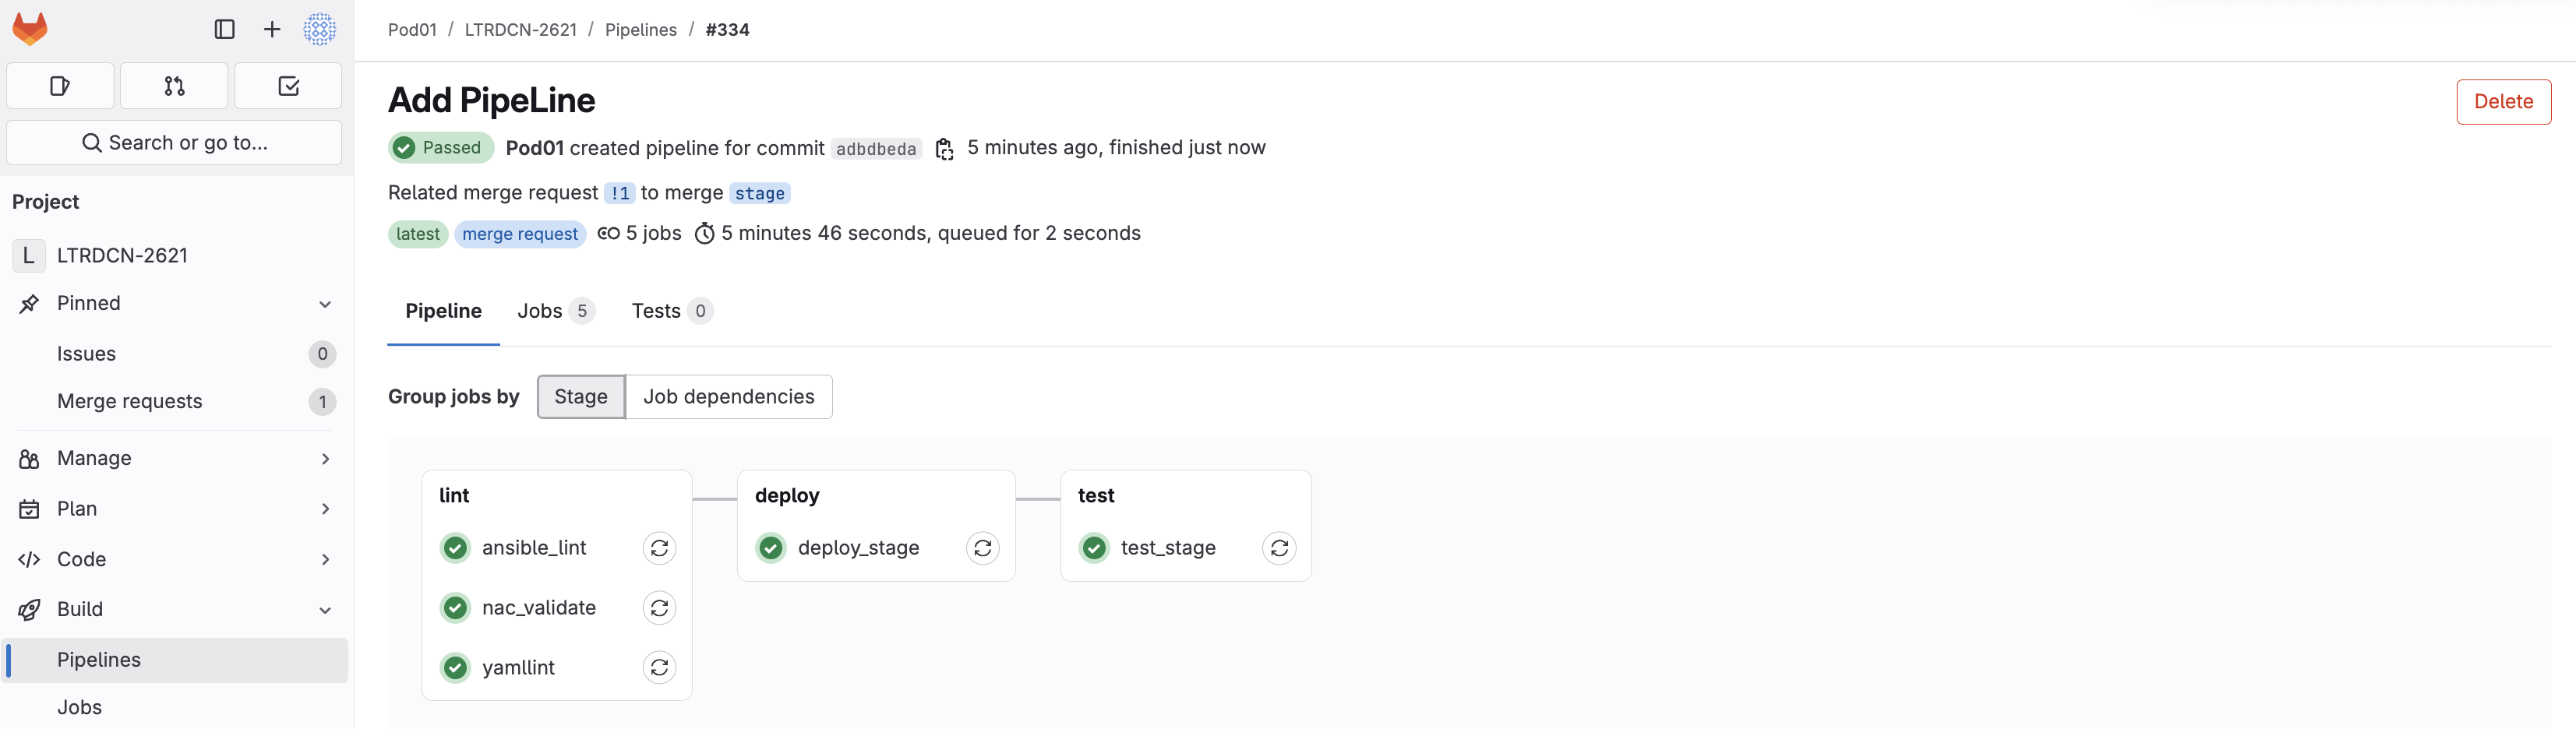Rerun the deploy_stage job

tap(982, 548)
